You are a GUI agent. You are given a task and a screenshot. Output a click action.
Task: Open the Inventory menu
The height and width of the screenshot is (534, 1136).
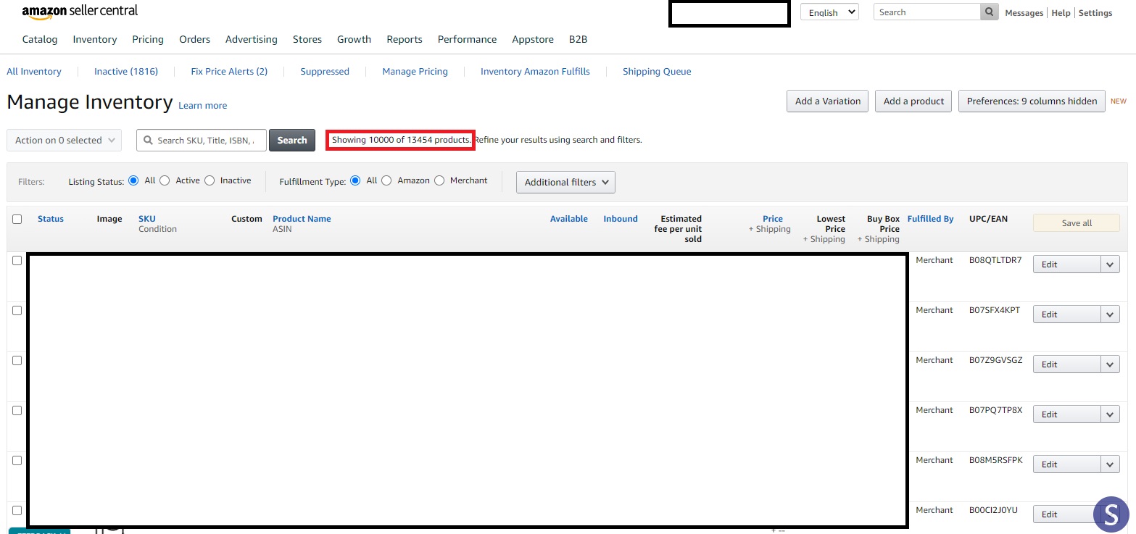pyautogui.click(x=95, y=40)
